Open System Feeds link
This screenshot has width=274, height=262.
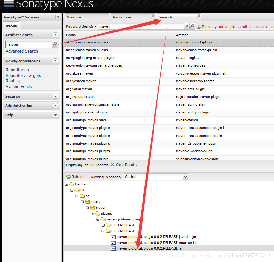click(19, 86)
